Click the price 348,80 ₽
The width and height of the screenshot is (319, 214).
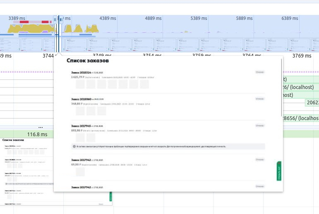(x=77, y=104)
